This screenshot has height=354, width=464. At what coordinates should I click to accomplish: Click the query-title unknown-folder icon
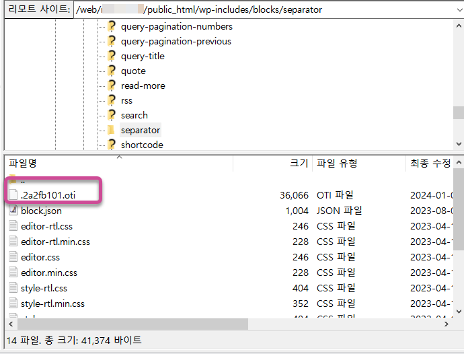pos(112,56)
